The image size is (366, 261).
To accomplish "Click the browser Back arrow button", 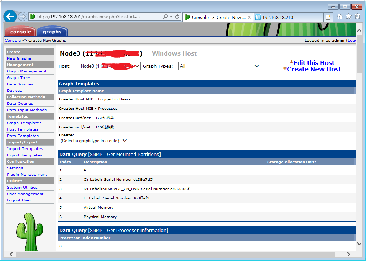I will [x=10, y=16].
